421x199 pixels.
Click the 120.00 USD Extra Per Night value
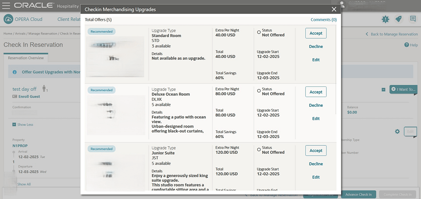pyautogui.click(x=227, y=152)
